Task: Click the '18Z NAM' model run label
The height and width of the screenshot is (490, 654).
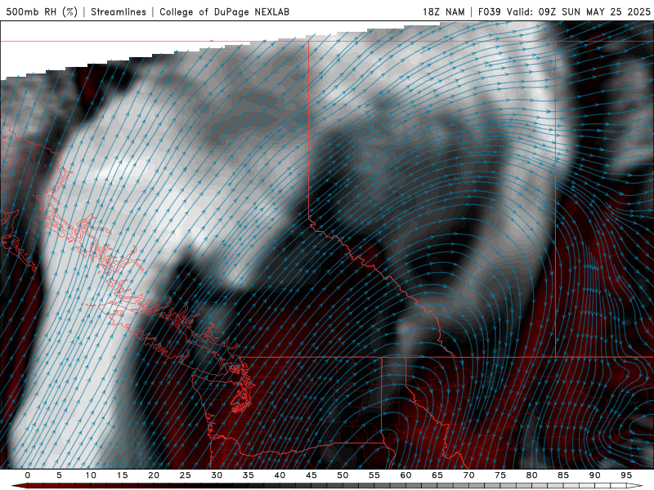Action: 444,12
